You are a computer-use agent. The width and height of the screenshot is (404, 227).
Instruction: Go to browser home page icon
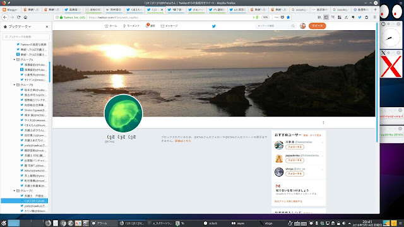pyautogui.click(x=25, y=17)
